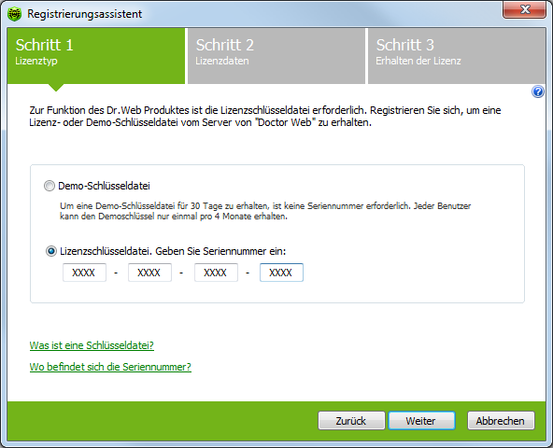Close the Registrierungsassistent window
Screen dimensions: 553x448
click(x=524, y=9)
